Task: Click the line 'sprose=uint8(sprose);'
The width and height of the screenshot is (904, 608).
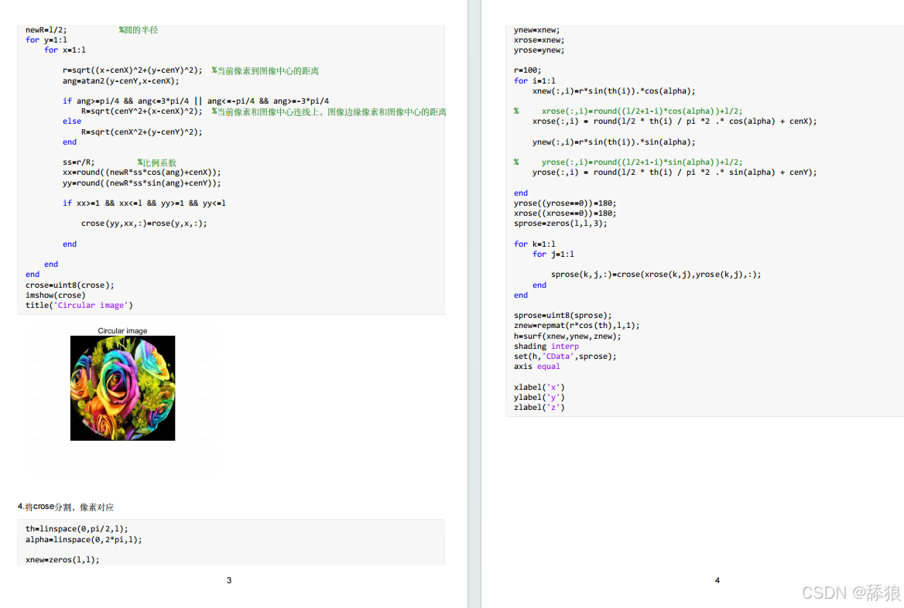Action: [563, 316]
